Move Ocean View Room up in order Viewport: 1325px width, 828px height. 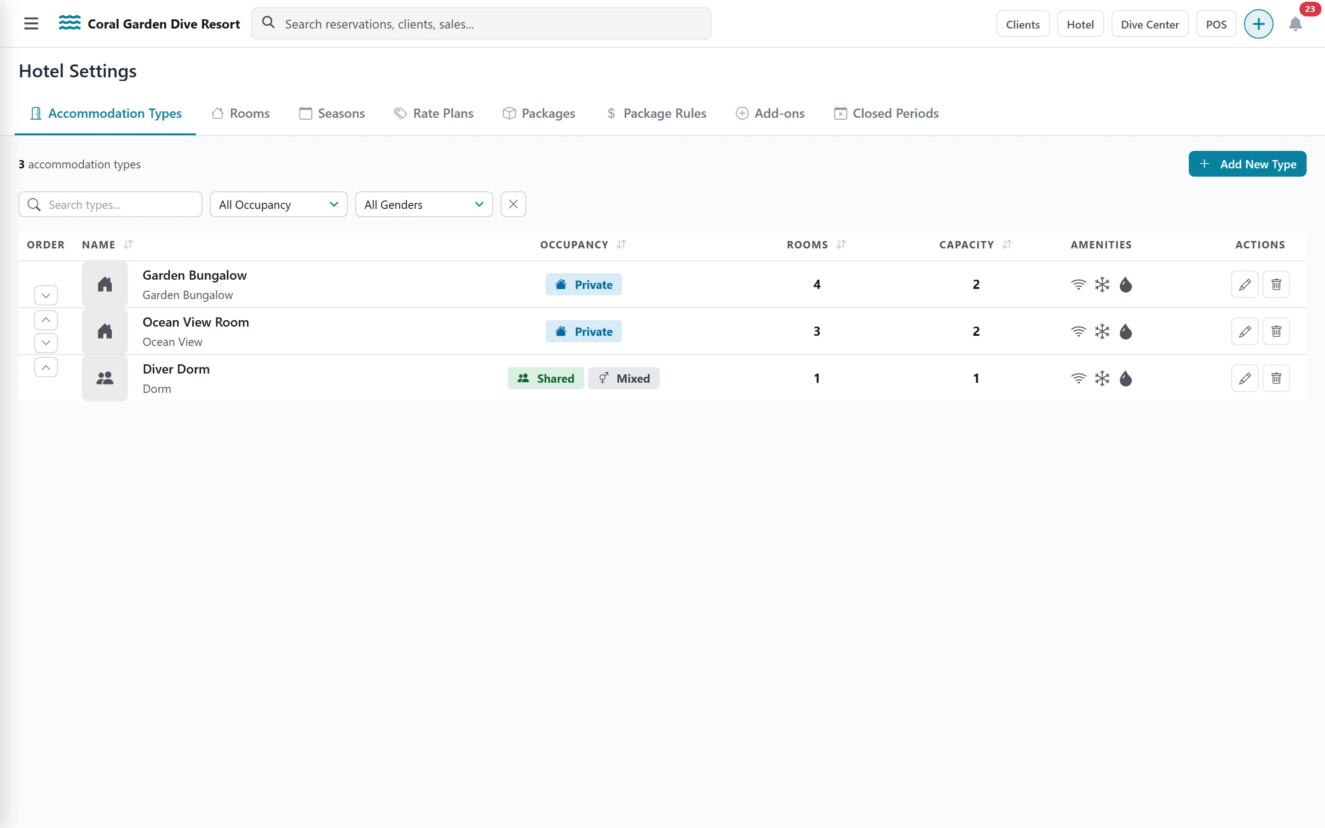(x=46, y=320)
